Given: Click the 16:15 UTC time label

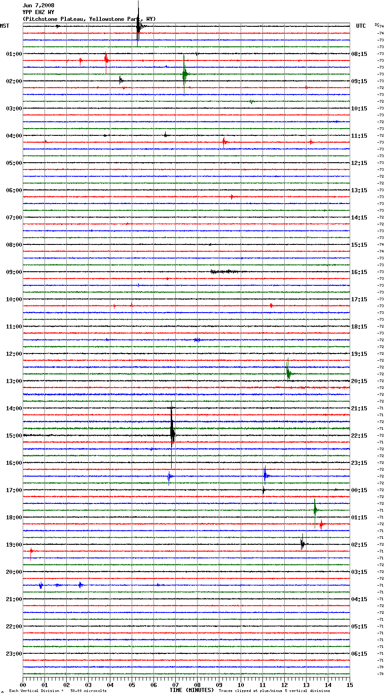Looking at the screenshot, I should (359, 272).
